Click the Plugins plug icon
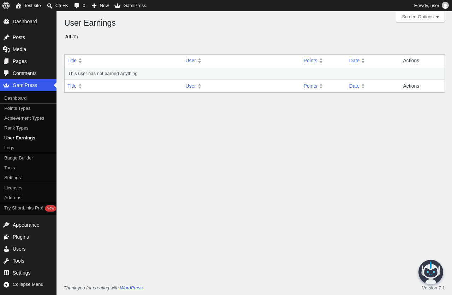 [6, 237]
